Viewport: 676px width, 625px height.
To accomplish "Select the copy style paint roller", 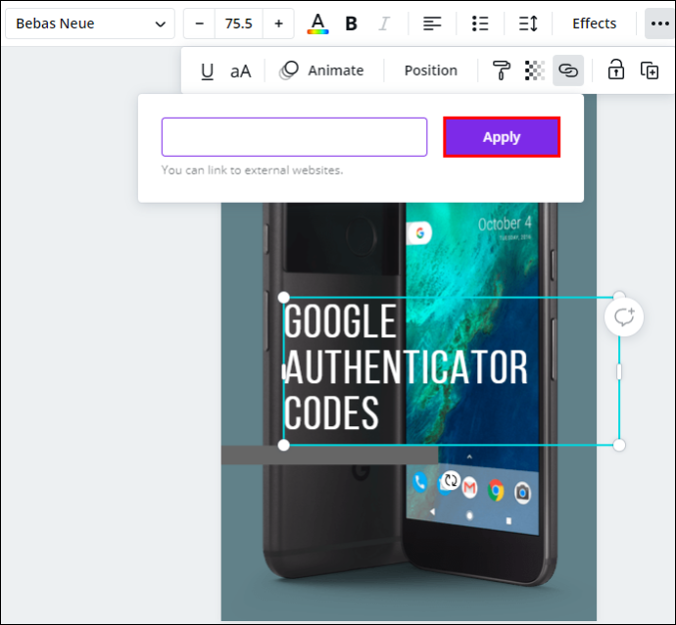I will [501, 71].
